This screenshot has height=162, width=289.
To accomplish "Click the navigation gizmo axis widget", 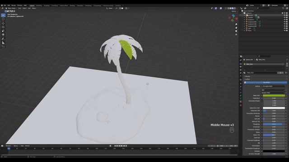I will (233, 18).
